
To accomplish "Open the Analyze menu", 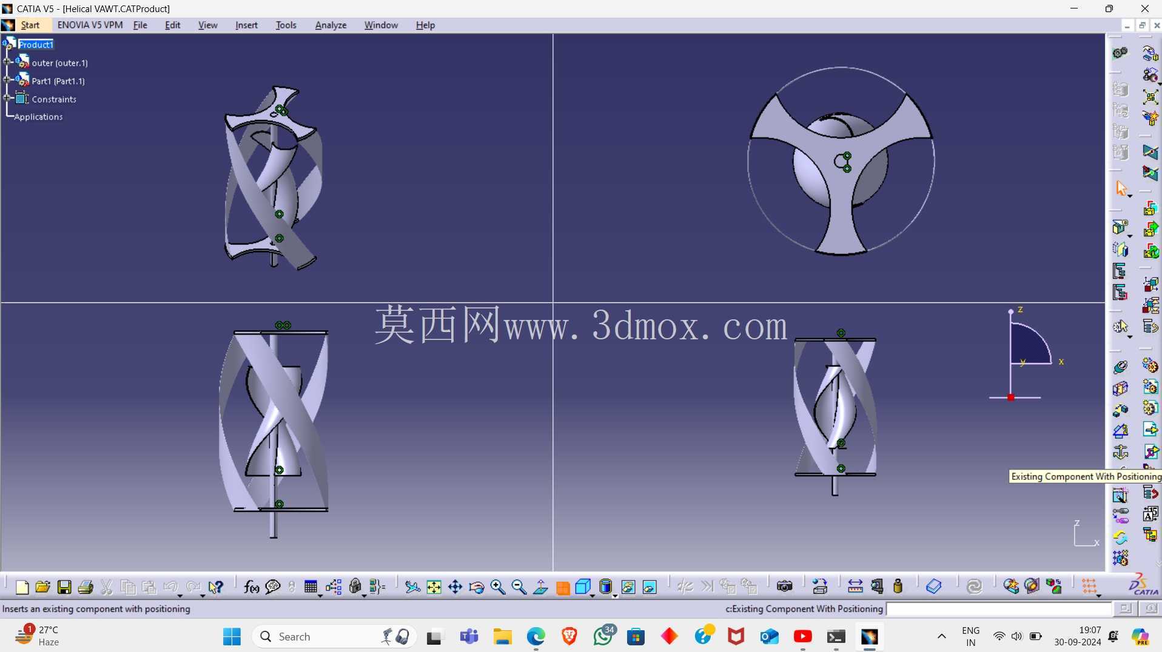I will [331, 25].
